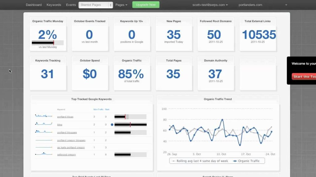Viewport: 316px width, 177px height.
Task: Click the October Events Tracked card value
Action: 89,34
